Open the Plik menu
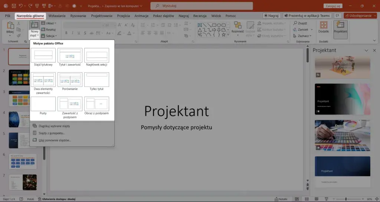Screen dimensions: 380x202 tap(8, 16)
